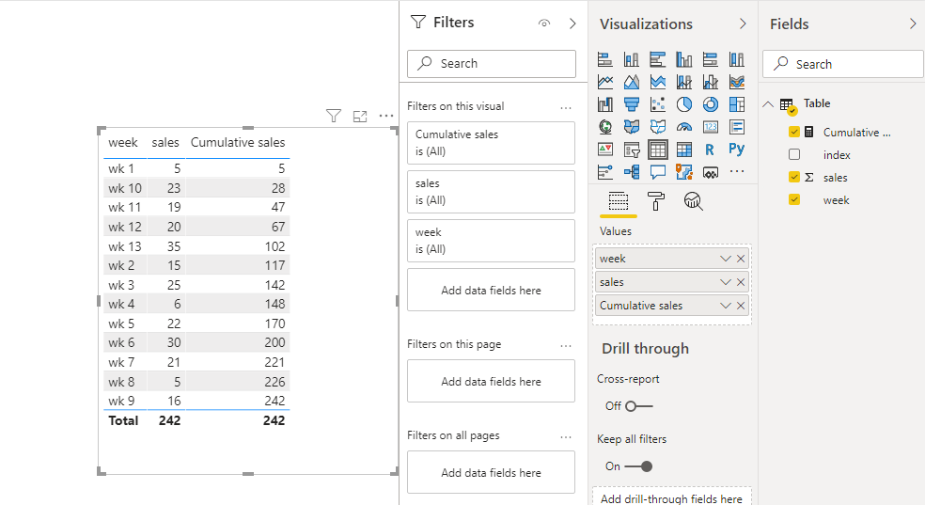Switch to the Analytics magnifier tab

pyautogui.click(x=693, y=201)
